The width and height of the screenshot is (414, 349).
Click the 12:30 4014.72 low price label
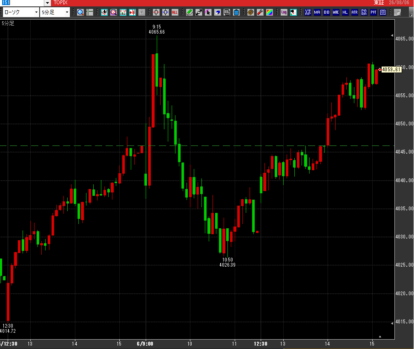coord(8,329)
